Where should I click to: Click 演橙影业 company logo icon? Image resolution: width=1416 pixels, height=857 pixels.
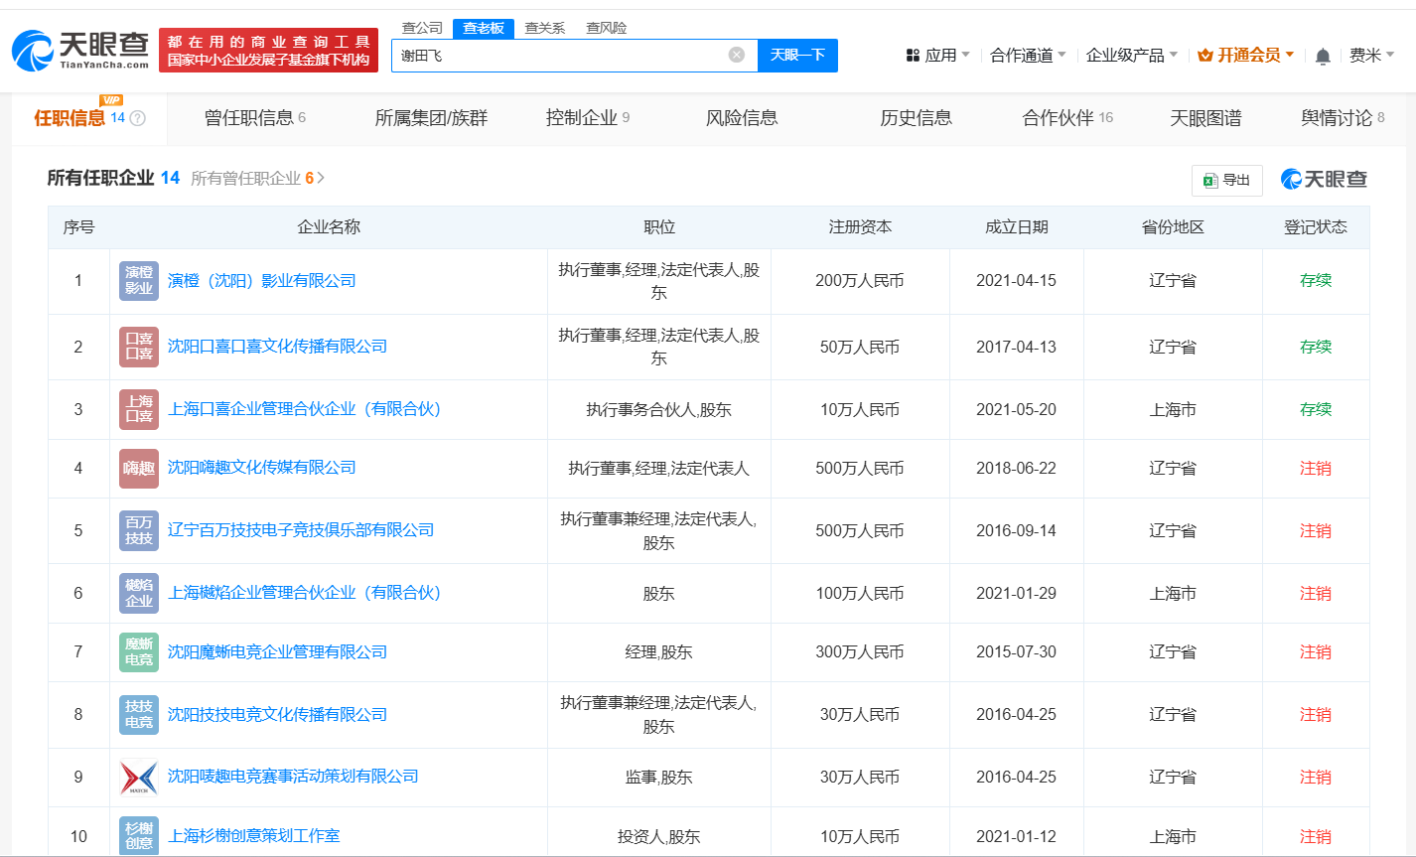point(139,281)
